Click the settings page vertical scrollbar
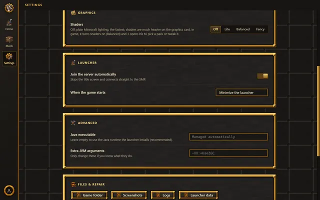The height and width of the screenshot is (200, 320). click(x=318, y=111)
